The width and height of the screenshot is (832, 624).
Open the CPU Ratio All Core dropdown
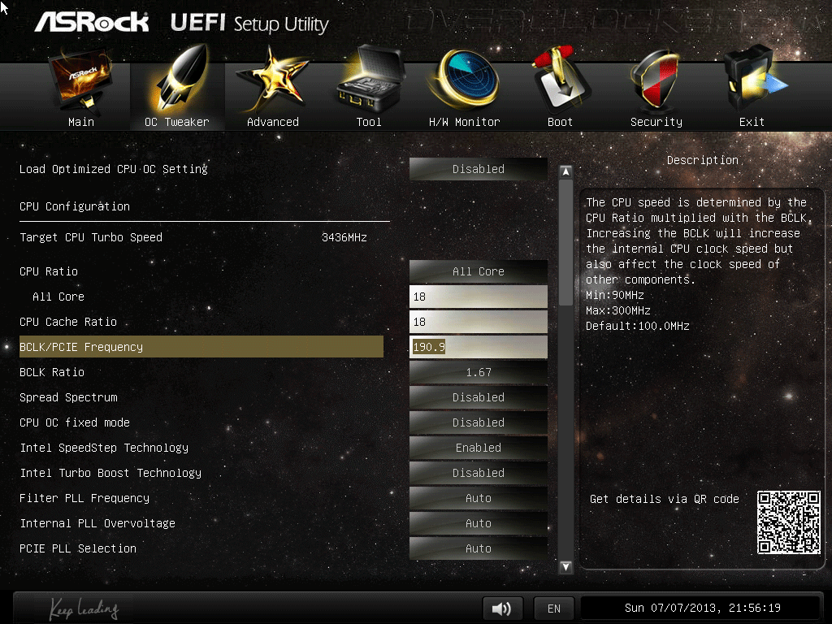tap(478, 271)
